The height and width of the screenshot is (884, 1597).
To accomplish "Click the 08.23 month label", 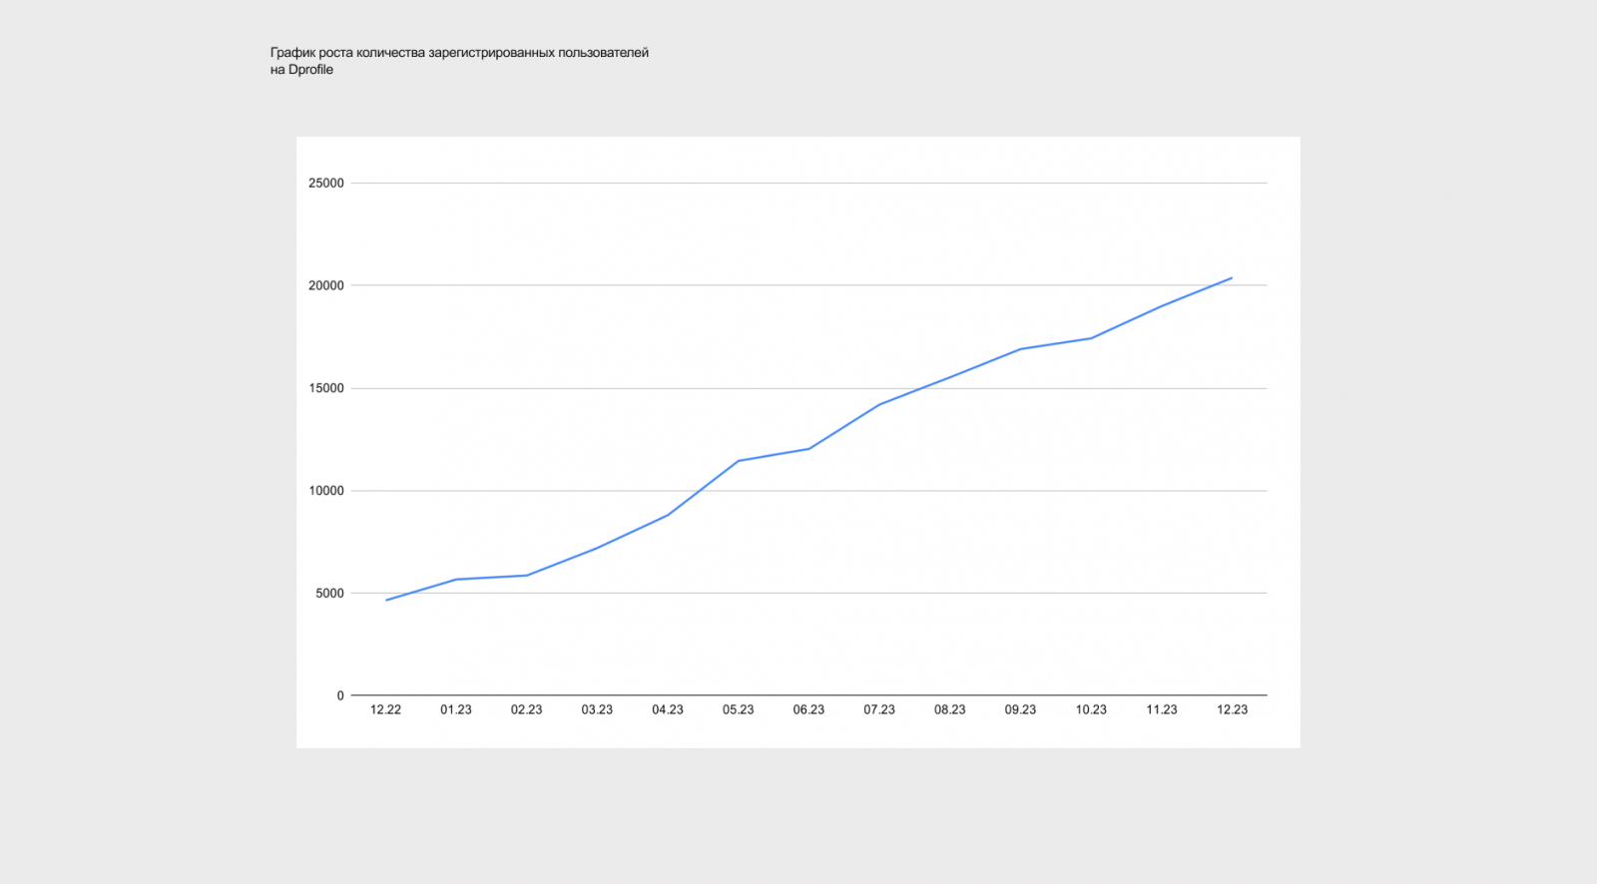I will click(x=949, y=709).
